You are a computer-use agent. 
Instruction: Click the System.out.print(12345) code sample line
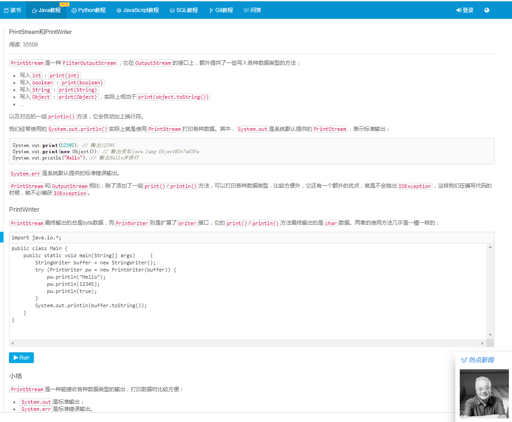[64, 145]
